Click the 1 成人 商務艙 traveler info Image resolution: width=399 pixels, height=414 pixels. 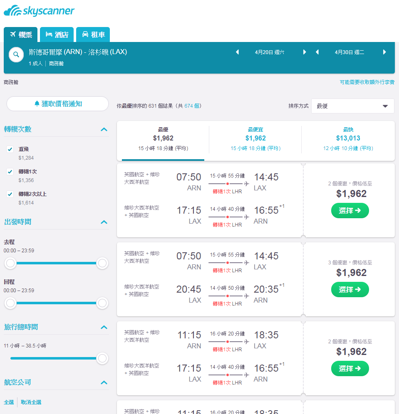[46, 64]
